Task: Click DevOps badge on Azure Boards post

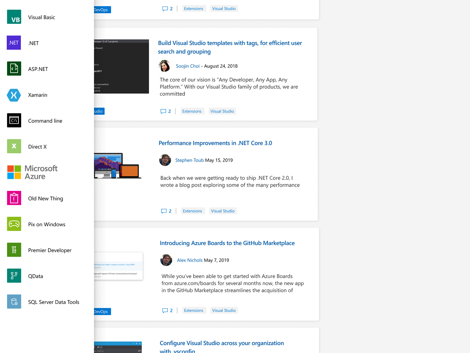Action: point(102,312)
